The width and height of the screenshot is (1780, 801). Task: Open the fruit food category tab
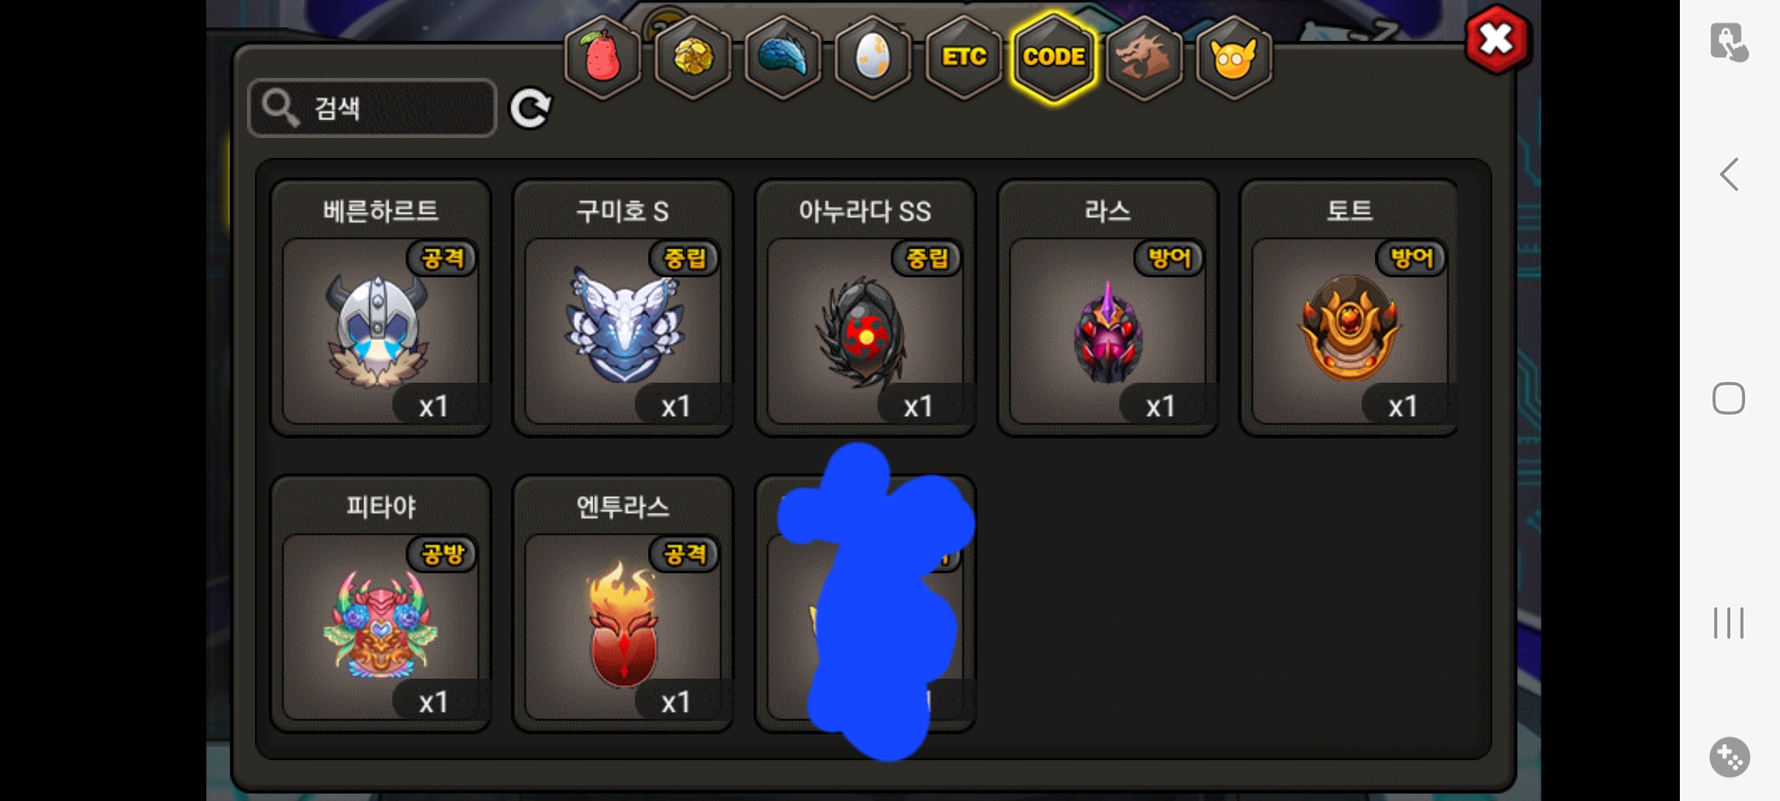click(x=602, y=58)
